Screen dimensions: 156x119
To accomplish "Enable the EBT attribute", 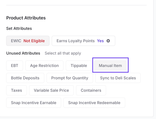I will pos(15,66).
